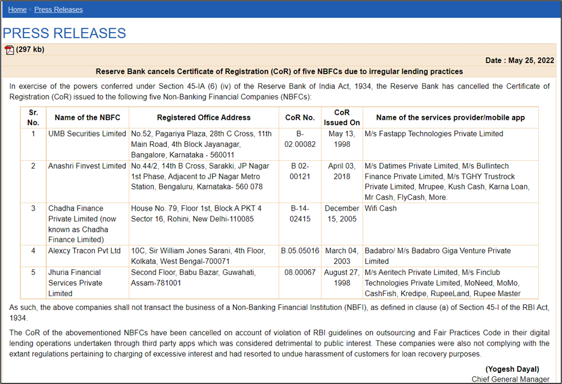Select the May 13, 1998 date cell
This screenshot has height=384, width=562.
342,144
